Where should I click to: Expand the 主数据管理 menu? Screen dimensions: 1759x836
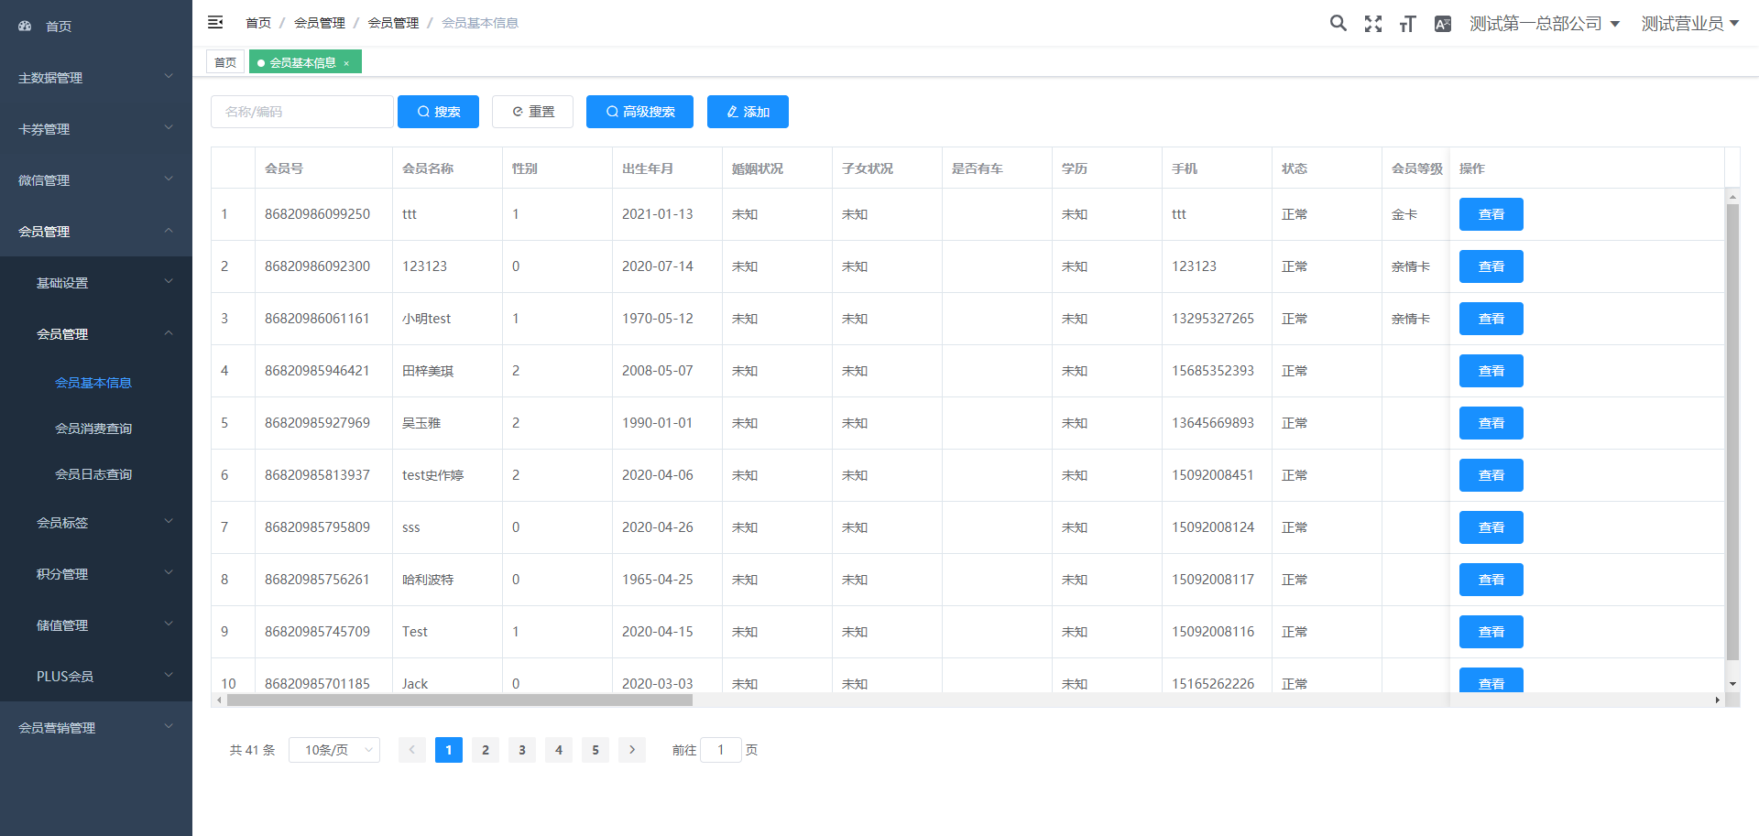pos(96,77)
